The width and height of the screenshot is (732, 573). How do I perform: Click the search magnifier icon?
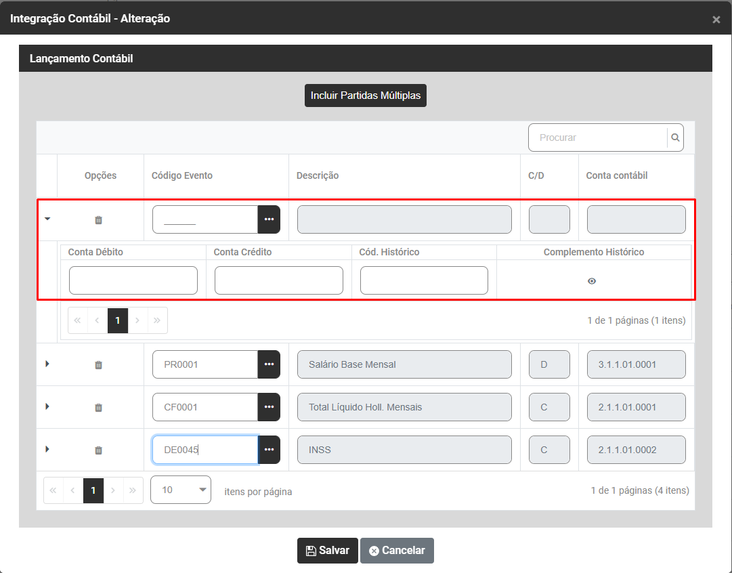[675, 137]
